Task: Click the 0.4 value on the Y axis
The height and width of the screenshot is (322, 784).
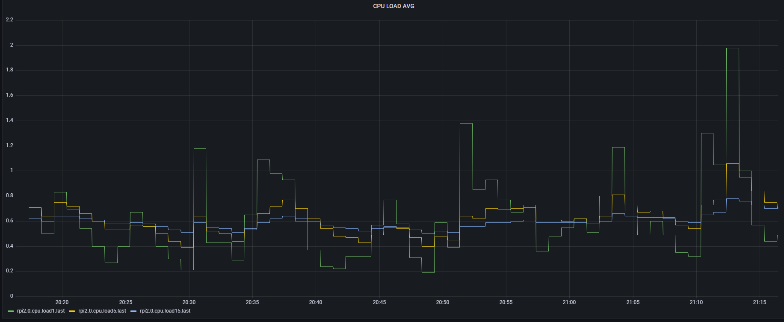Action: tap(9, 246)
